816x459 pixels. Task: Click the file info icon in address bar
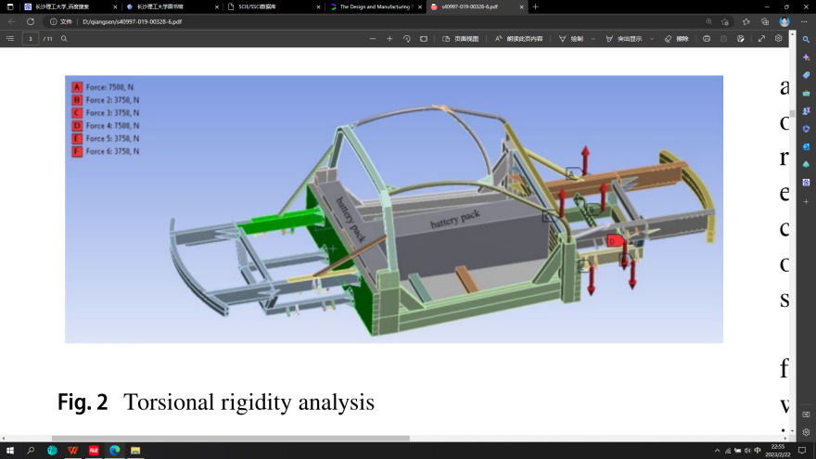click(53, 22)
